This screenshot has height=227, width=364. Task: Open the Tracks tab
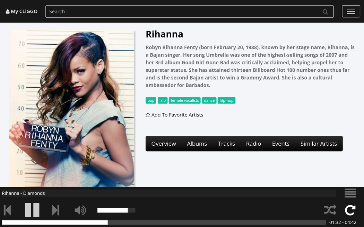tap(226, 144)
